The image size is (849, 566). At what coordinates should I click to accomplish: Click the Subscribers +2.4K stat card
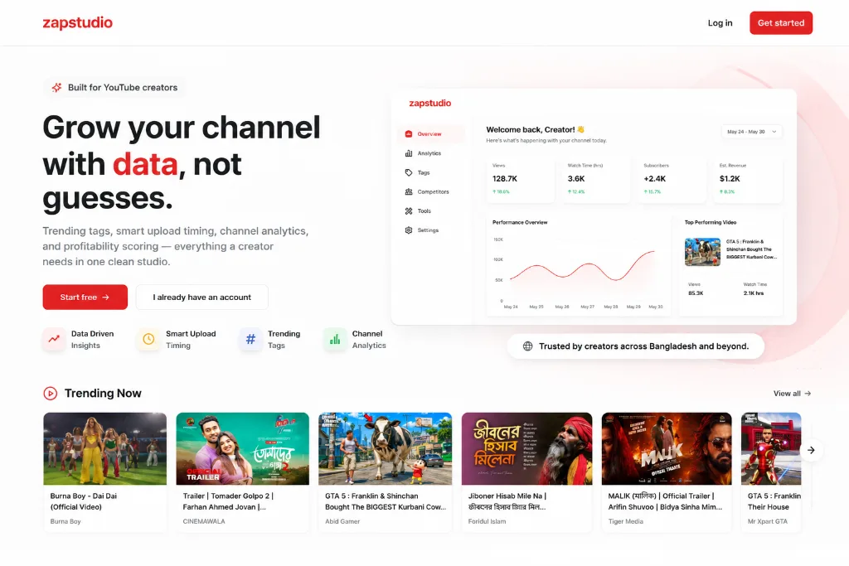pos(672,180)
